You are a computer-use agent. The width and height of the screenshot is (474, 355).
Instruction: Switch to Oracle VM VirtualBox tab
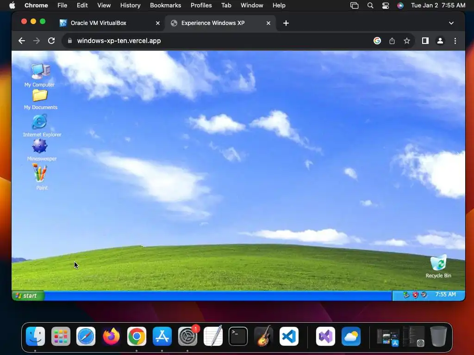click(110, 23)
